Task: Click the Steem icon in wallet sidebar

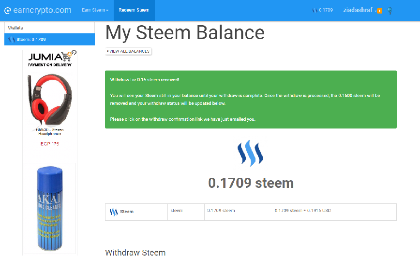Action: pyautogui.click(x=11, y=40)
